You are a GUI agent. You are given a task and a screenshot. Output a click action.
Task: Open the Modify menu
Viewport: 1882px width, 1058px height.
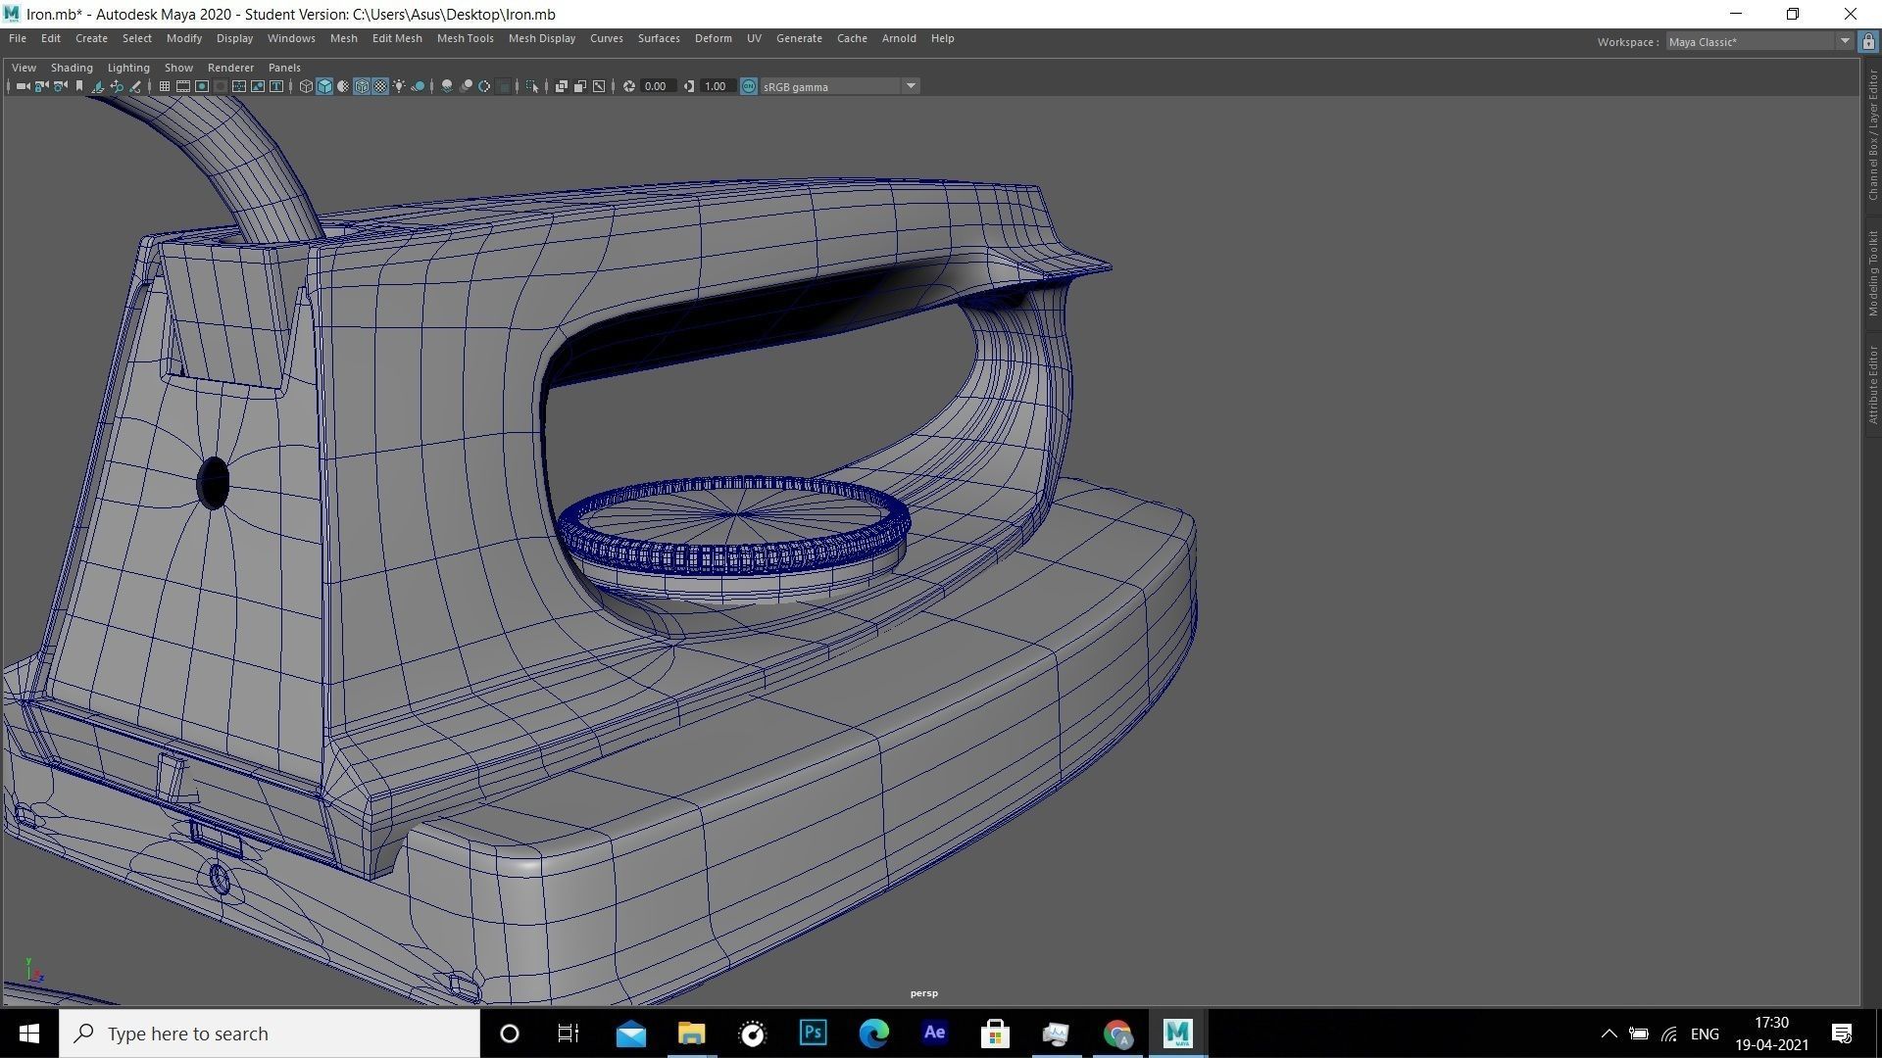pos(184,38)
